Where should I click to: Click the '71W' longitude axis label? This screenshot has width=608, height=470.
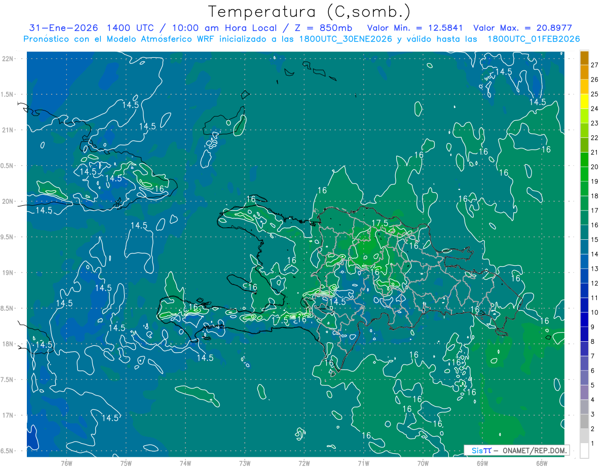point(363,463)
